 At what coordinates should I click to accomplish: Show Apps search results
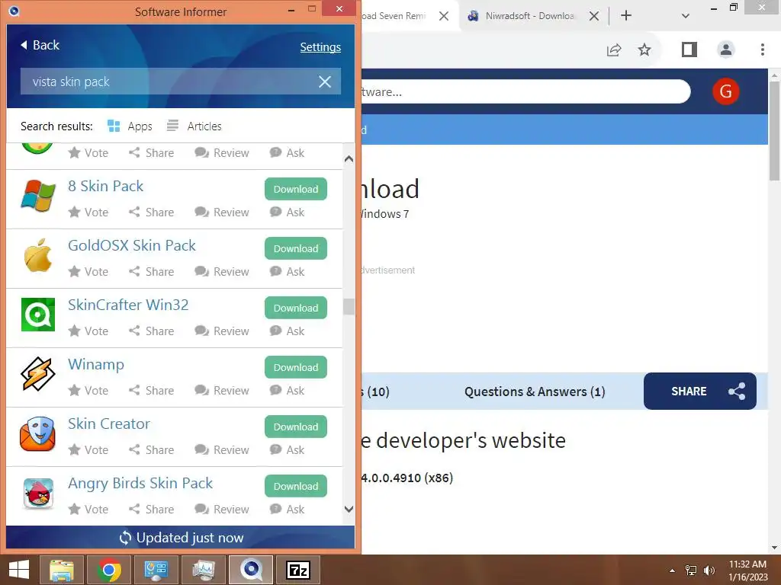(x=130, y=126)
